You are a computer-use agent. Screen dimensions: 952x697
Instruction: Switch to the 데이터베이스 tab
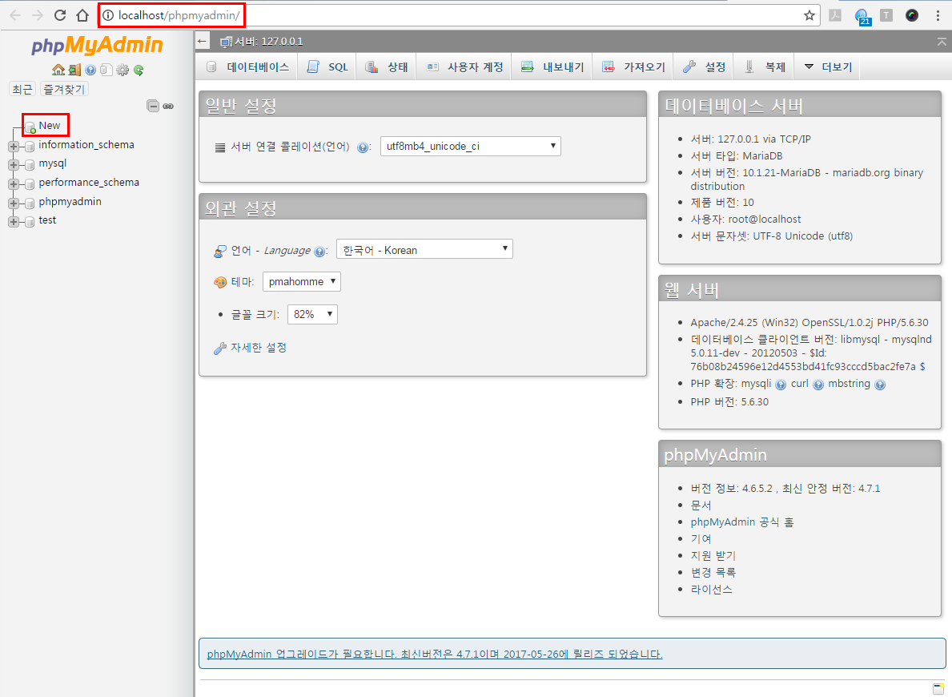coord(247,66)
